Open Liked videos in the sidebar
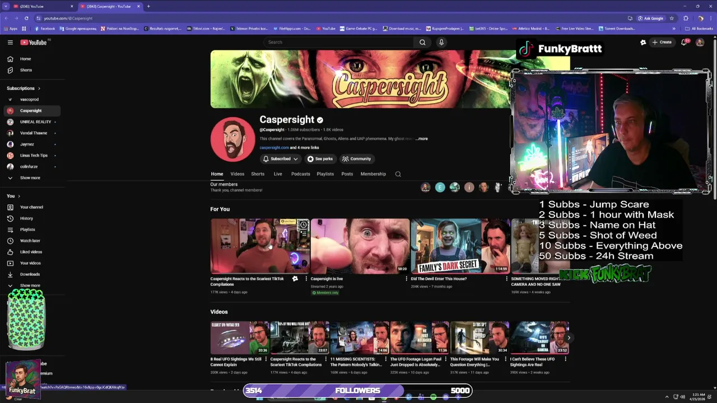This screenshot has height=403, width=717. point(31,252)
